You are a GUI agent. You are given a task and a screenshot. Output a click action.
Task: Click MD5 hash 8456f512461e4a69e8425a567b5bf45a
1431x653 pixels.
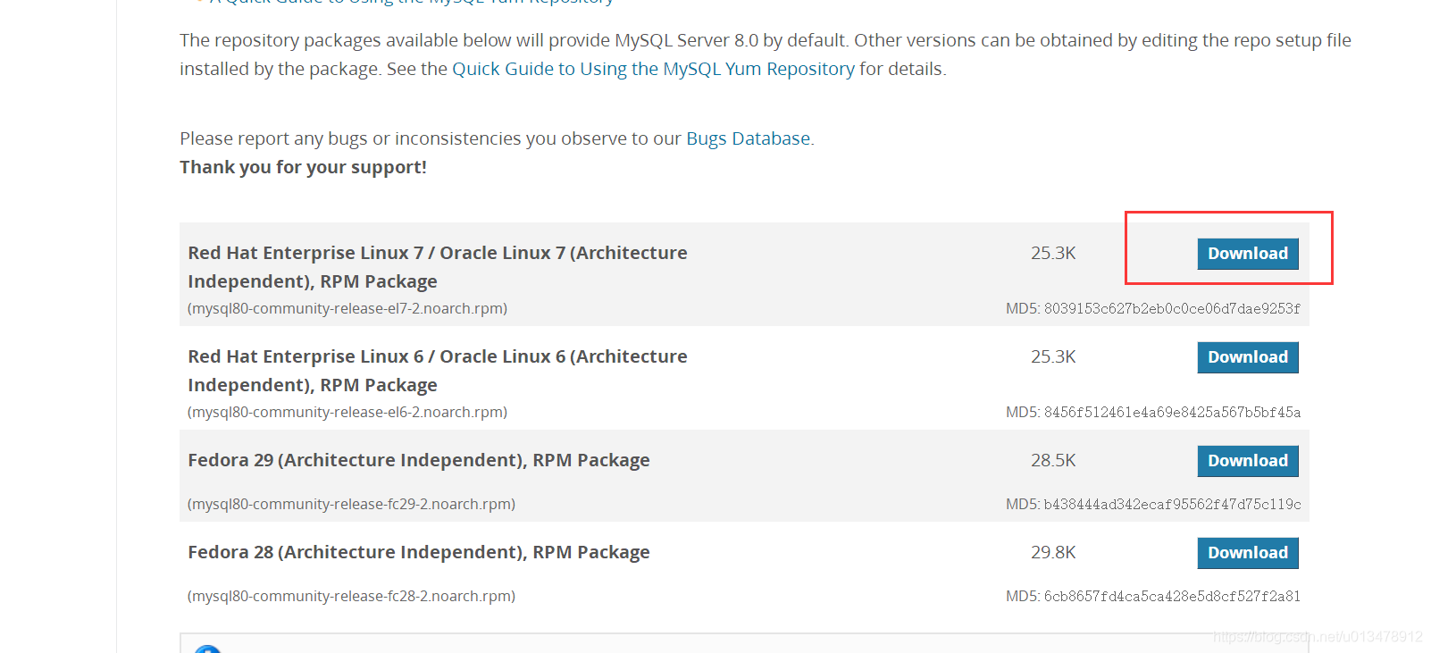1172,413
